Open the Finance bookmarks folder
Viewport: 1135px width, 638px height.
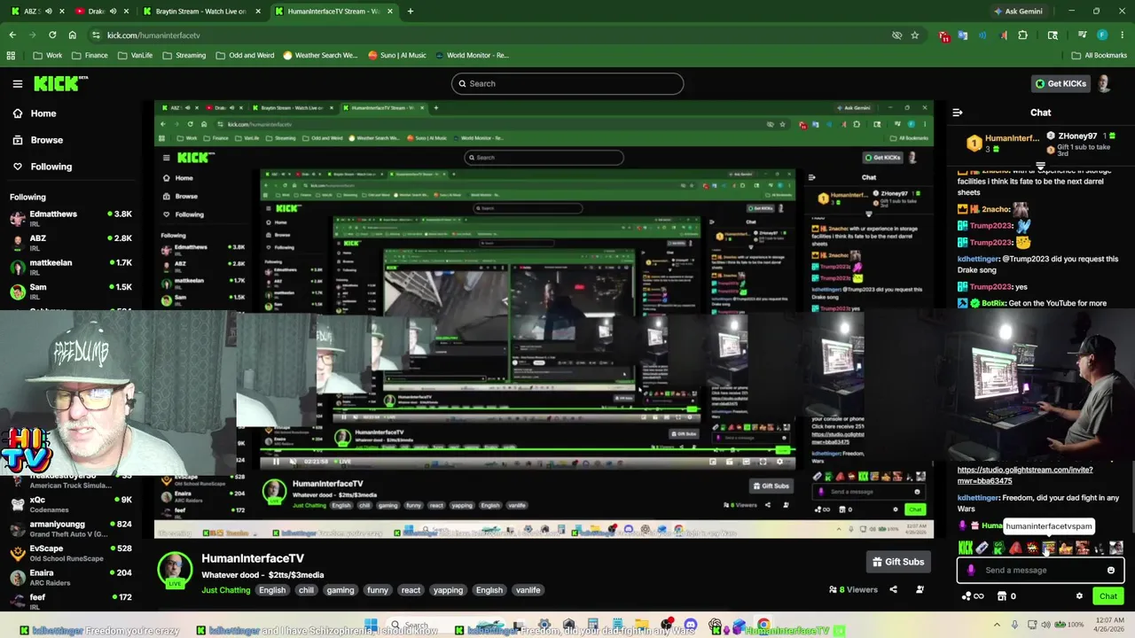(x=90, y=55)
